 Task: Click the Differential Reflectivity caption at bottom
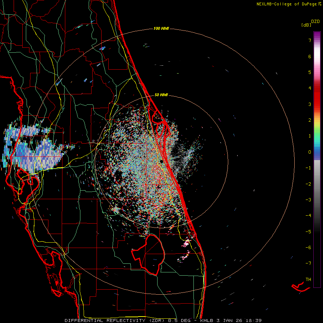click(x=163, y=320)
